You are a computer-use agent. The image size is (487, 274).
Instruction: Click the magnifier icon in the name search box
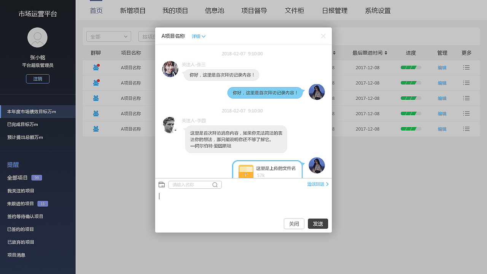point(215,185)
